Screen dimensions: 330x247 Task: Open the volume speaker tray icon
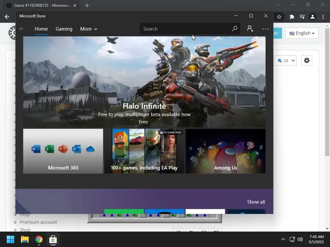(300, 239)
